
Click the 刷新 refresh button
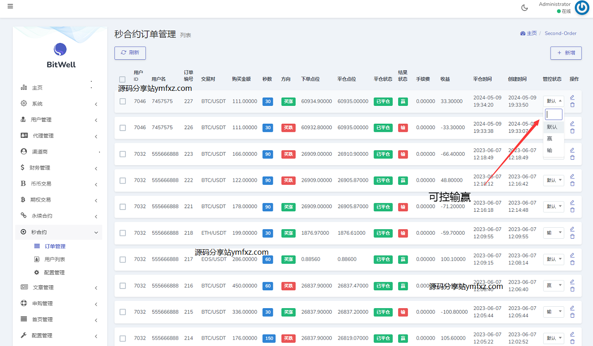click(x=130, y=53)
